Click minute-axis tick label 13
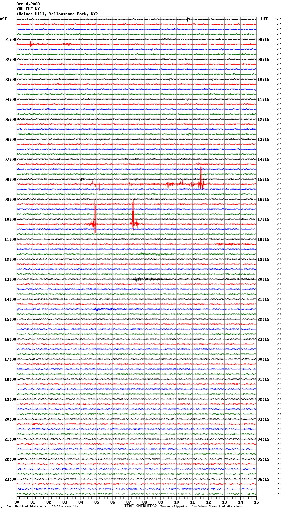Screen dimensions: 283x511 click(x=224, y=502)
